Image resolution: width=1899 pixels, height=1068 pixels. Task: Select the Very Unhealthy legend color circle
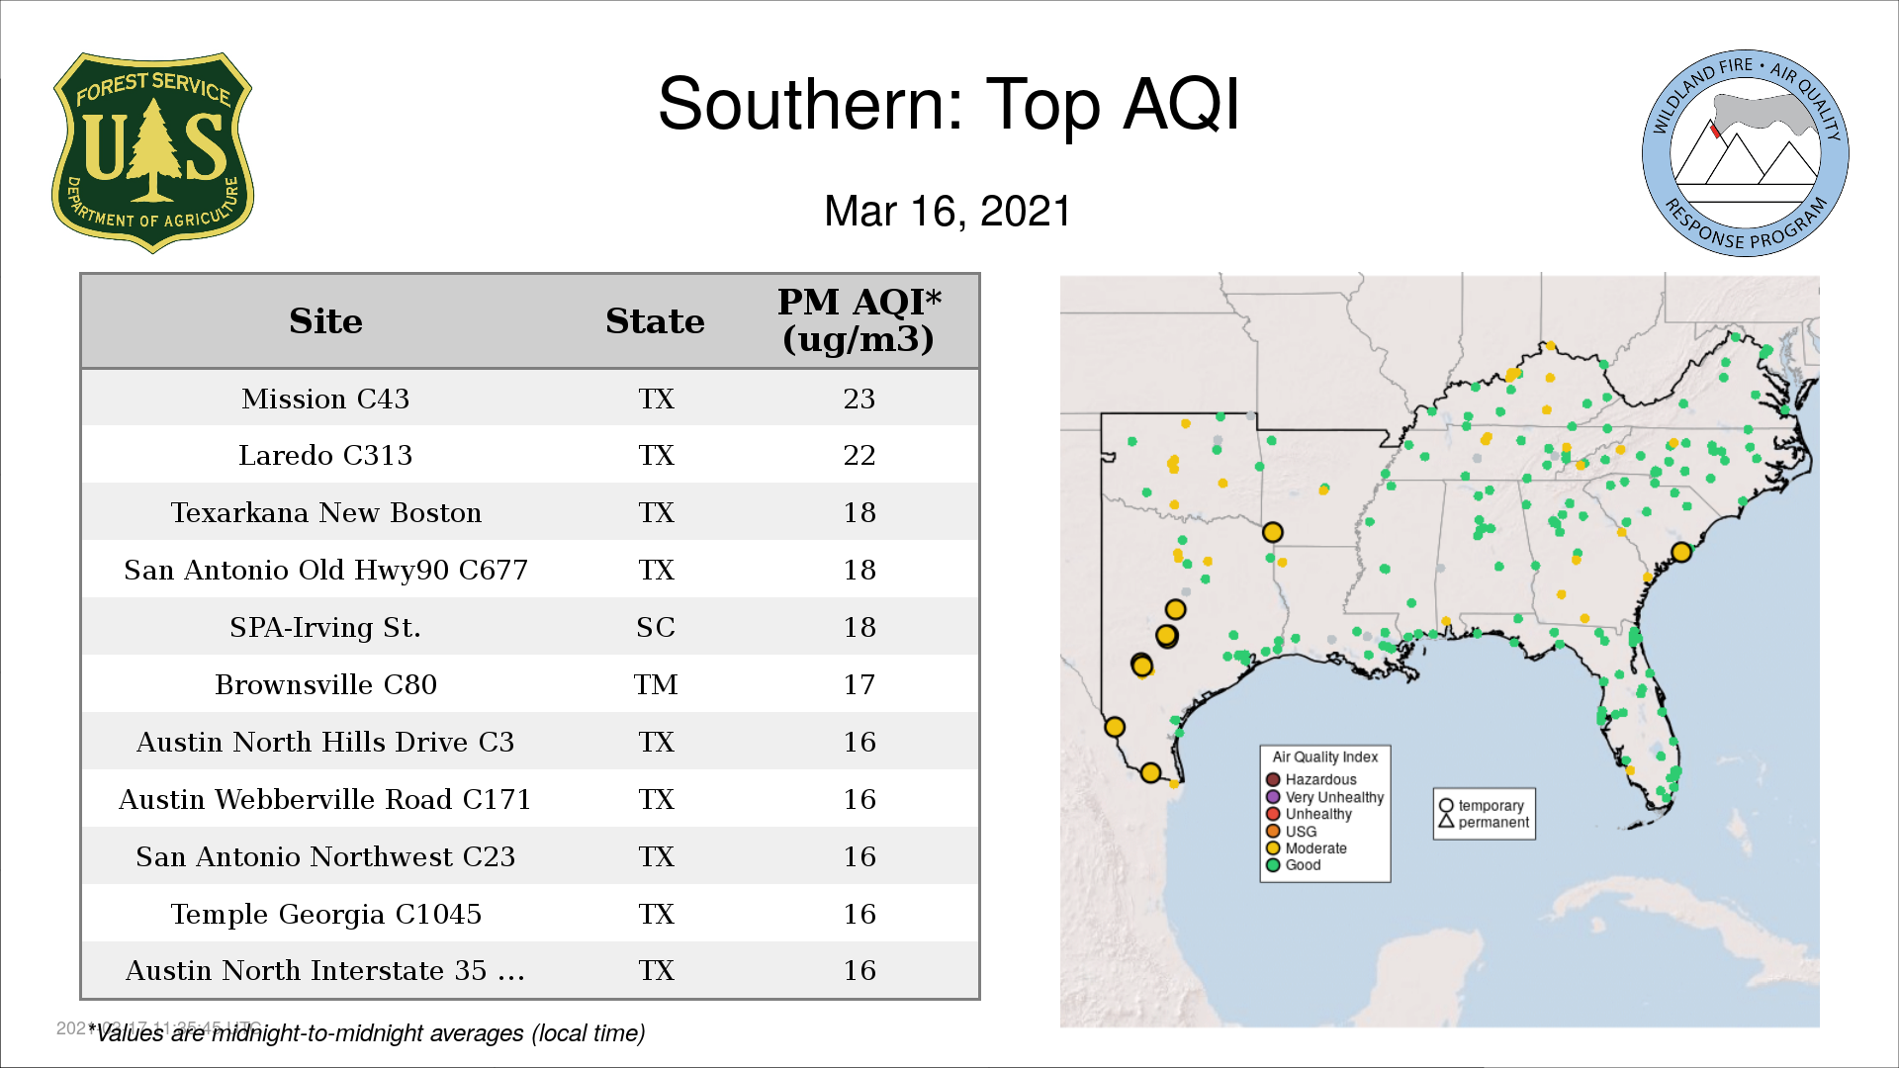tap(1273, 797)
